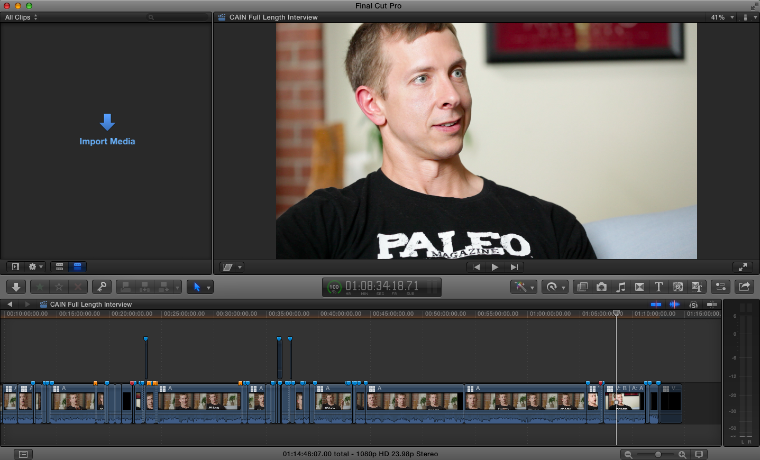Open the Generators browser
The width and height of the screenshot is (760, 460).
[677, 287]
